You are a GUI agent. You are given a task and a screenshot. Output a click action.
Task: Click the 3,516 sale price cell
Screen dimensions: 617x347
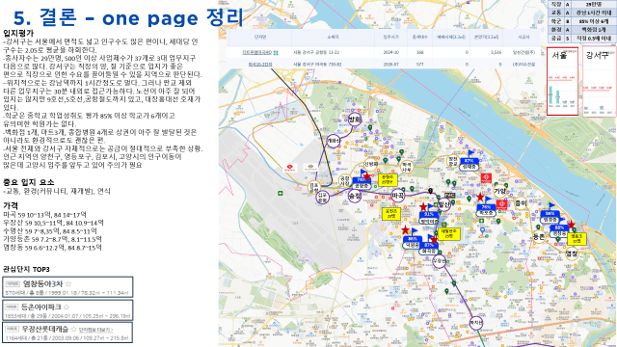coord(496,52)
